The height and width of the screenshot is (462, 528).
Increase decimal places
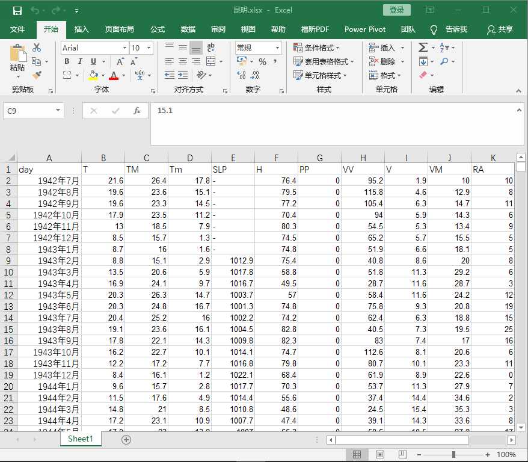241,75
